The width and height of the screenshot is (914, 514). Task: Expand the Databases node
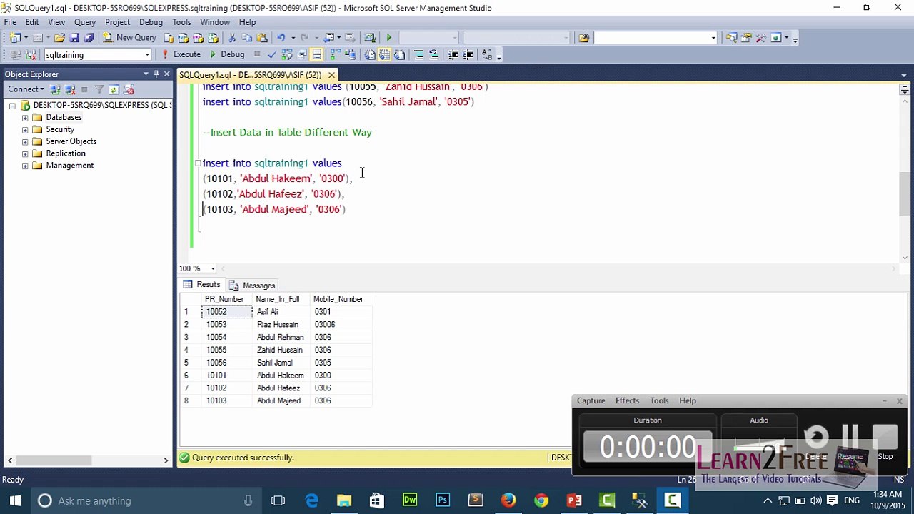coord(25,117)
